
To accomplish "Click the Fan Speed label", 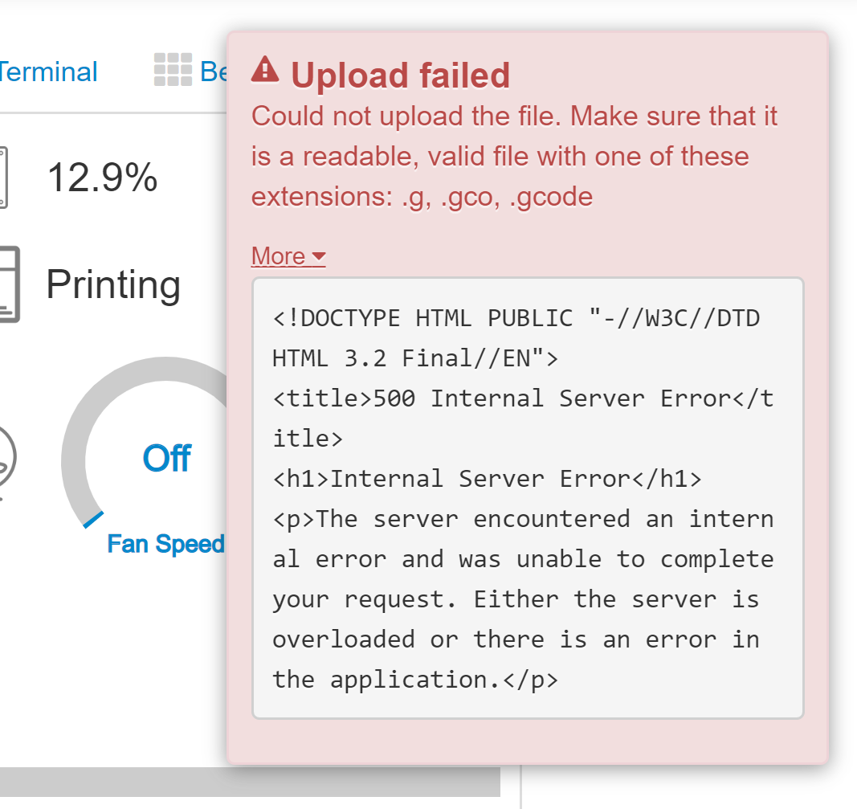I will (x=165, y=544).
